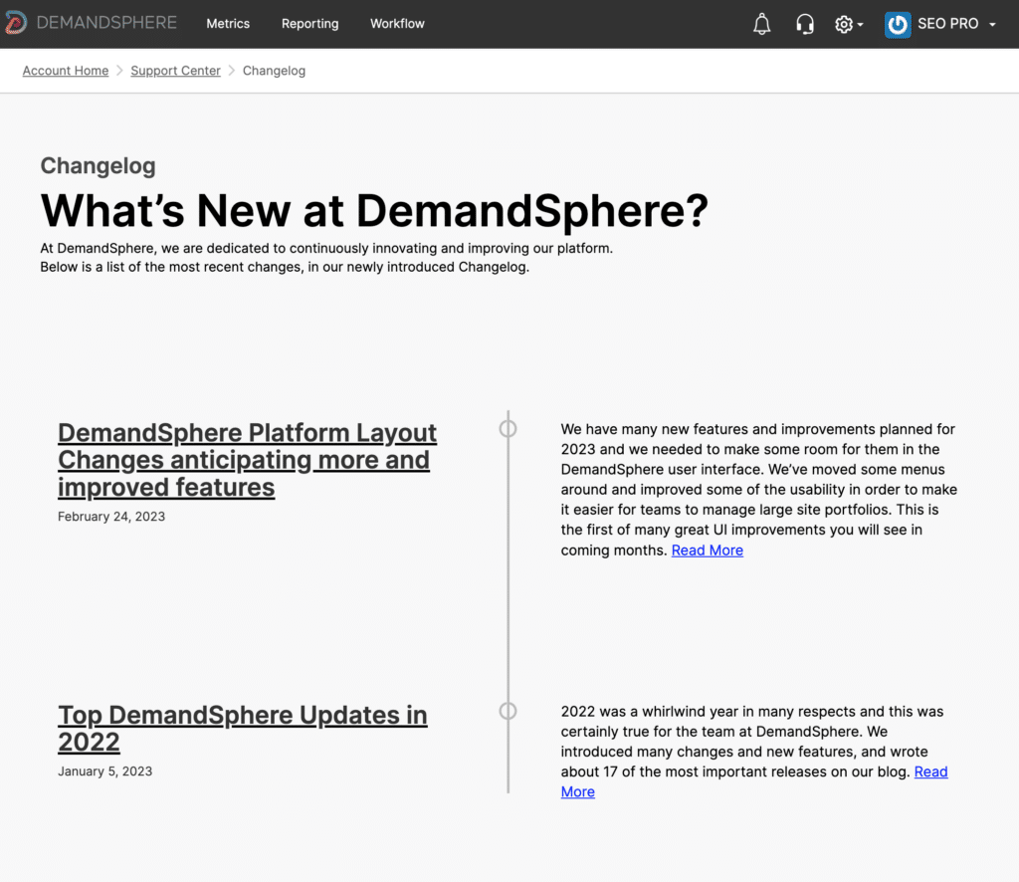Click the "What's New at DemandSphere?" heading
The height and width of the screenshot is (882, 1019).
tap(374, 210)
